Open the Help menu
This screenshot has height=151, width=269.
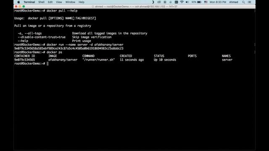coord(81,2)
